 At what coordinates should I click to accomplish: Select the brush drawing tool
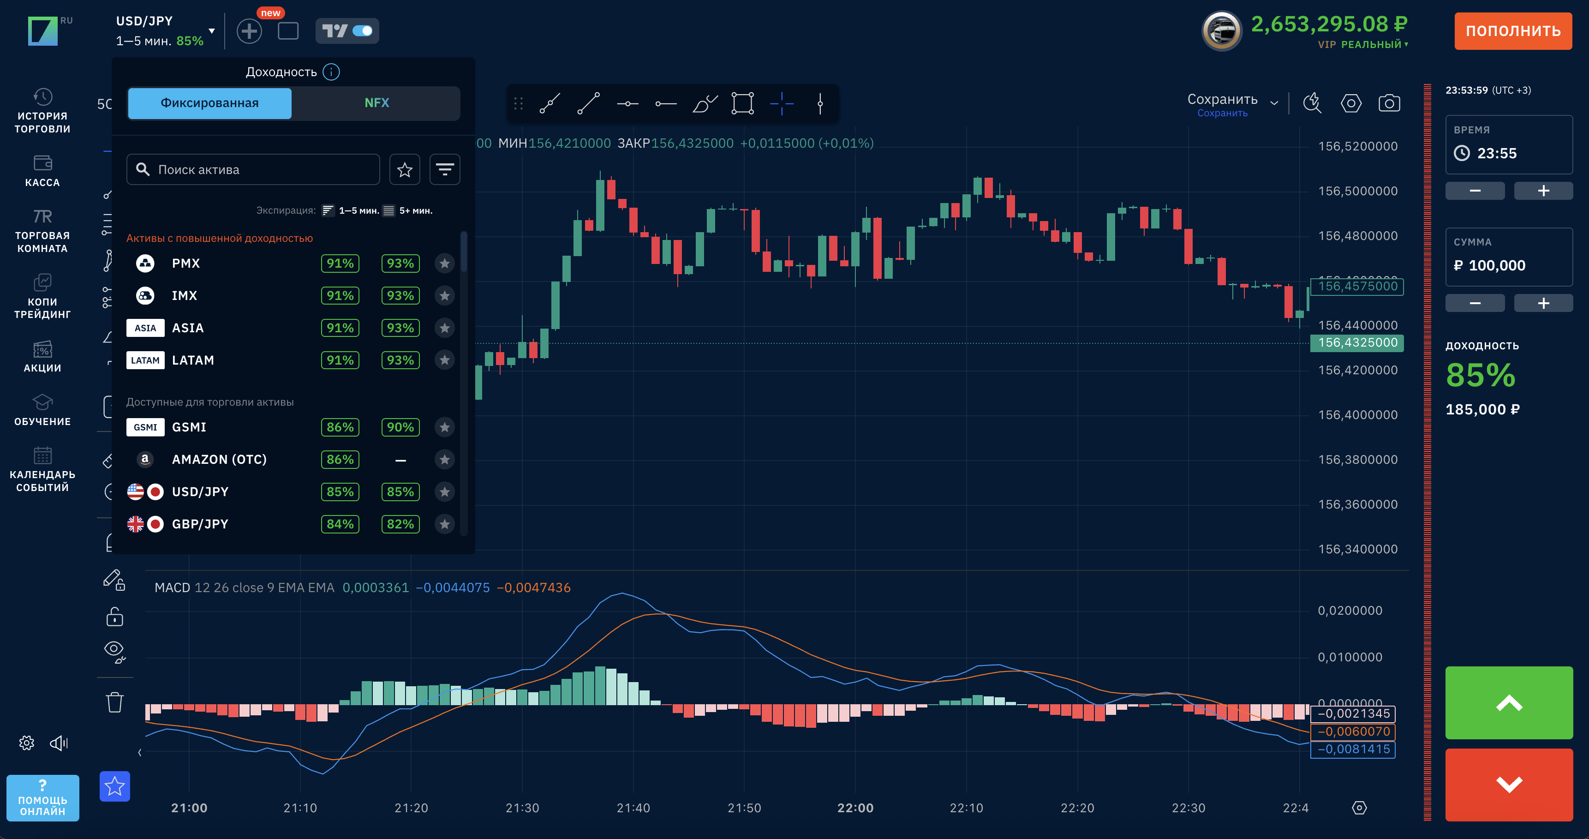tap(704, 103)
